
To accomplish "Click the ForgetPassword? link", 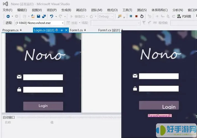I will click(x=160, y=116).
